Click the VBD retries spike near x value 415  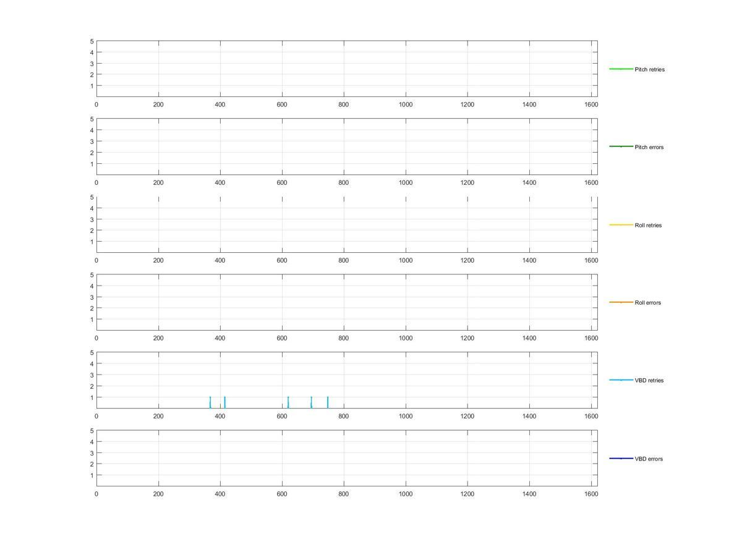click(x=224, y=402)
